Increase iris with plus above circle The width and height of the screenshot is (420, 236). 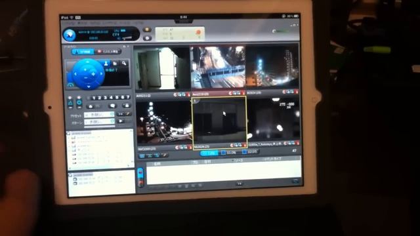[79, 98]
